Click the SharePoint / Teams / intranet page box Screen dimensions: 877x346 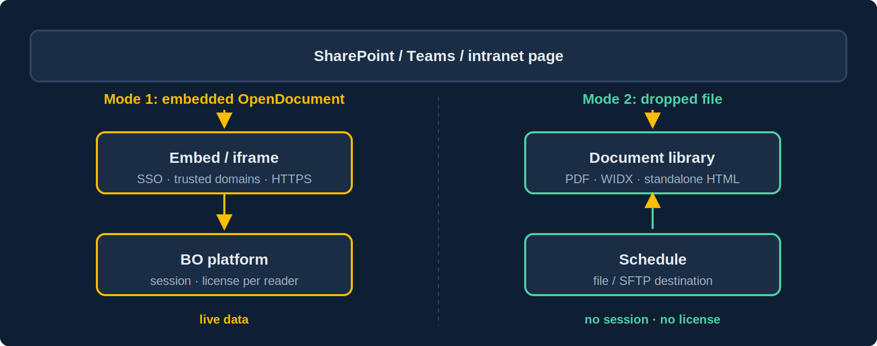point(439,56)
